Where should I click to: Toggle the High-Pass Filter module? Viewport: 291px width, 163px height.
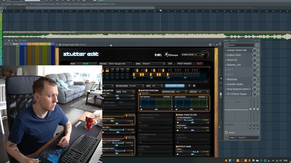coord(176,115)
